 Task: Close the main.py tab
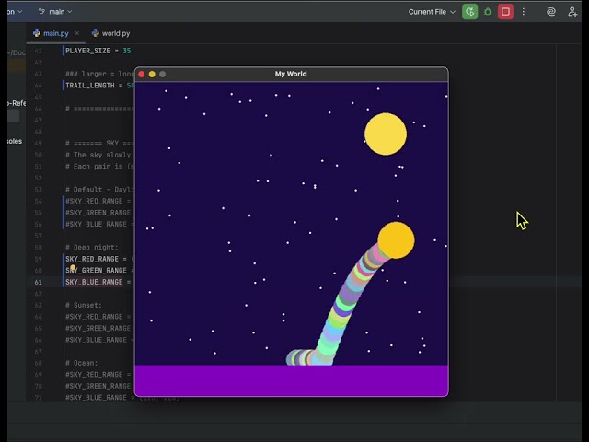76,33
